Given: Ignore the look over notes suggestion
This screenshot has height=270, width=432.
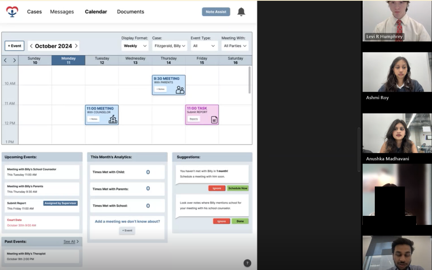Looking at the screenshot, I should point(222,221).
